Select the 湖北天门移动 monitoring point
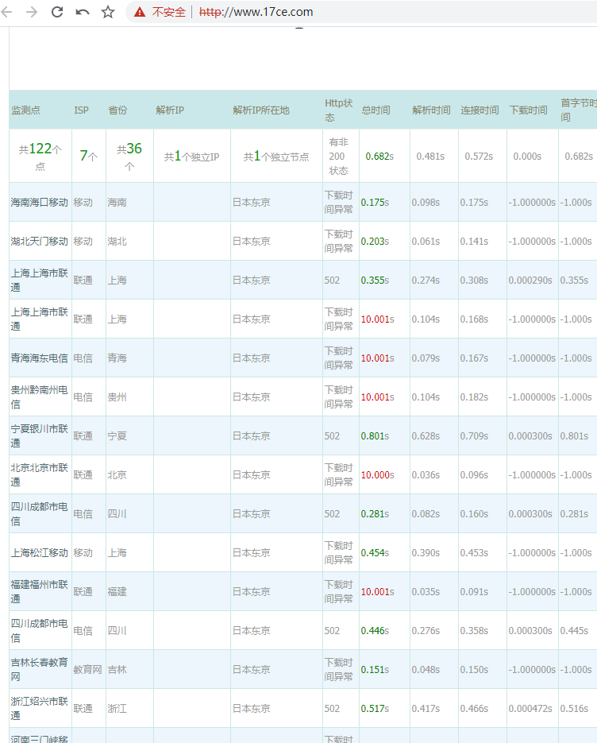This screenshot has height=743, width=597. coord(39,242)
